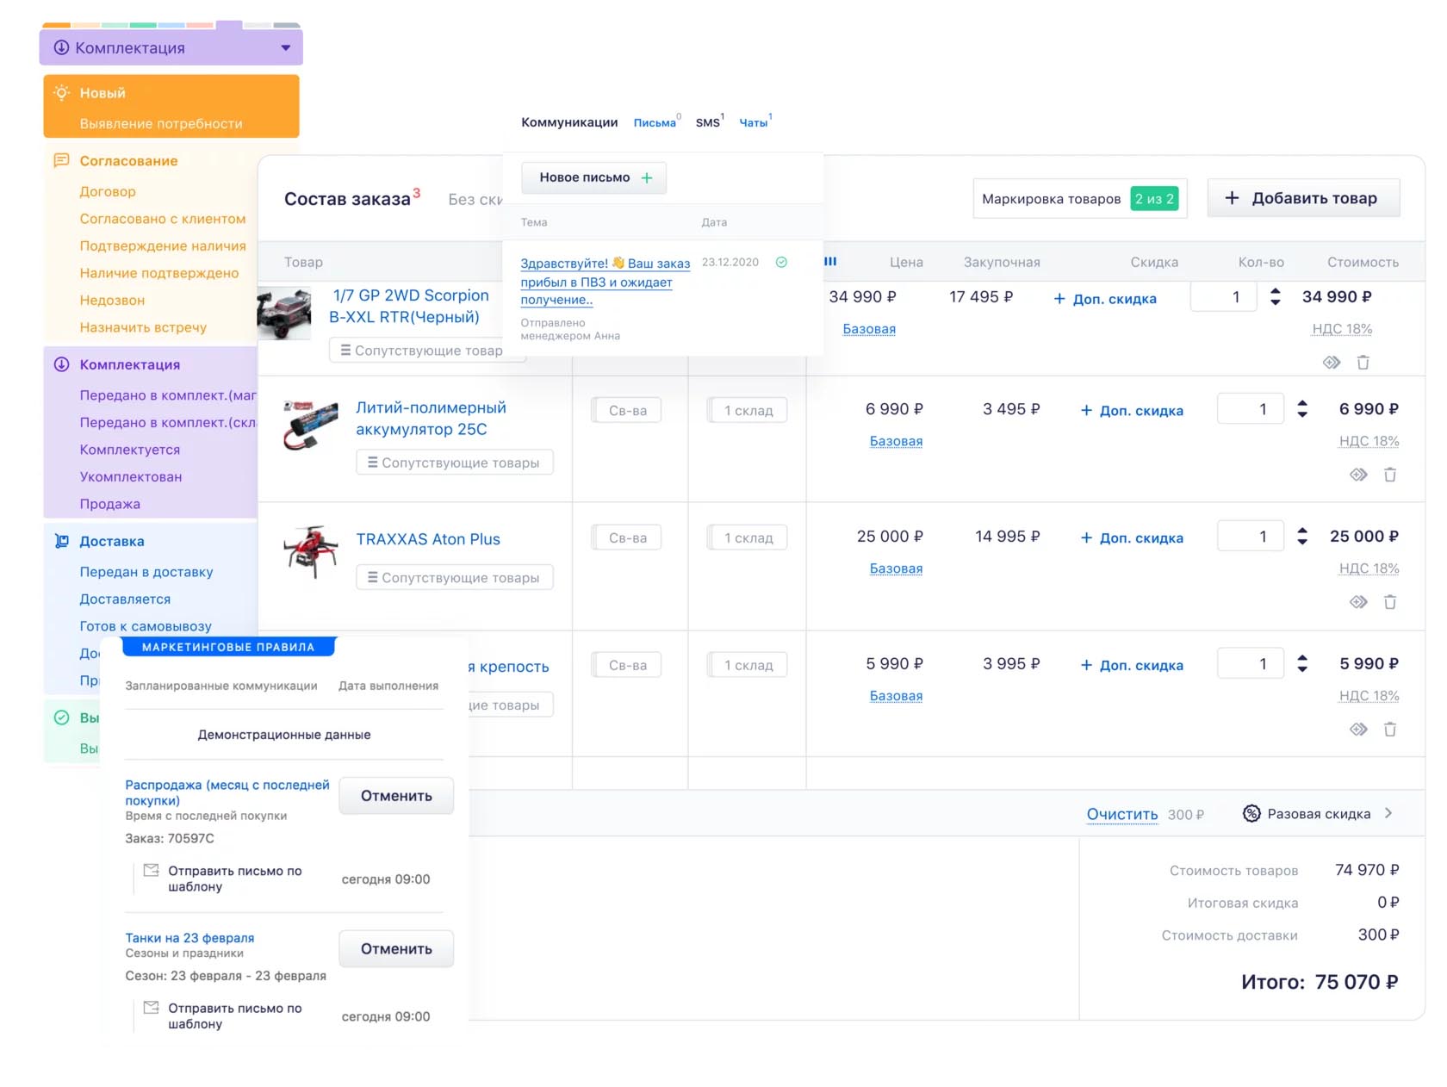Click the column settings bars icon near Цена

[x=830, y=261]
